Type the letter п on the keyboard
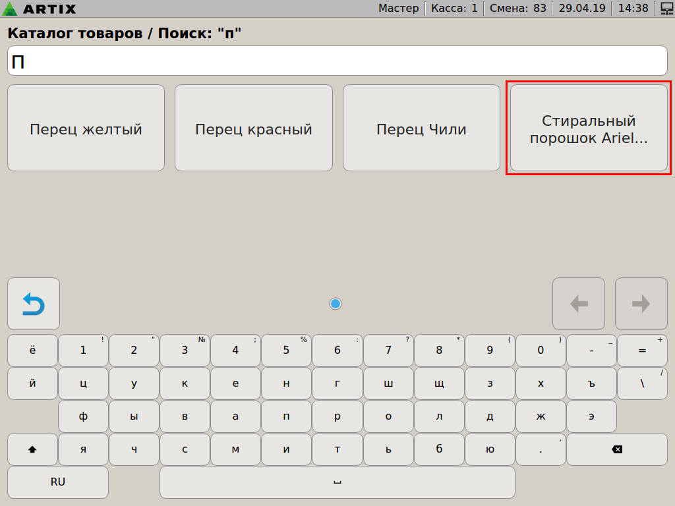 286,416
